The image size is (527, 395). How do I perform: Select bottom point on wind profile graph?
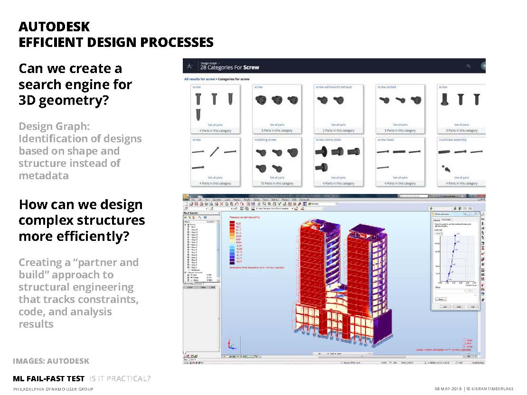pyautogui.click(x=447, y=281)
